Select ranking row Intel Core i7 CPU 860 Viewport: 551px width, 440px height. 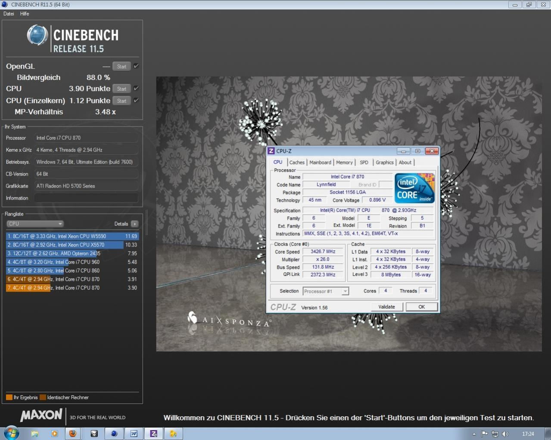coord(72,271)
